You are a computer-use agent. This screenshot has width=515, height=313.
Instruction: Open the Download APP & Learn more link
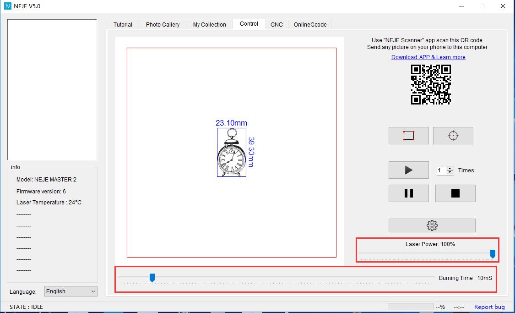[428, 57]
